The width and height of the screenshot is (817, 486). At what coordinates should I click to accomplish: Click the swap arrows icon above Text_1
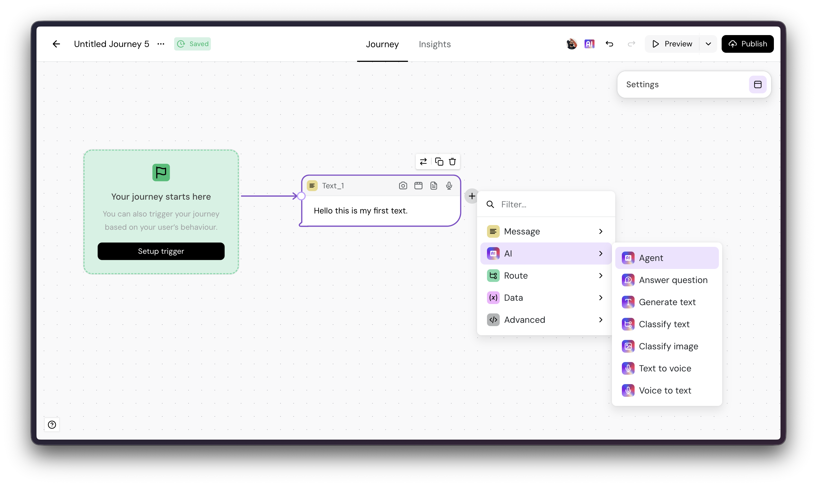423,162
